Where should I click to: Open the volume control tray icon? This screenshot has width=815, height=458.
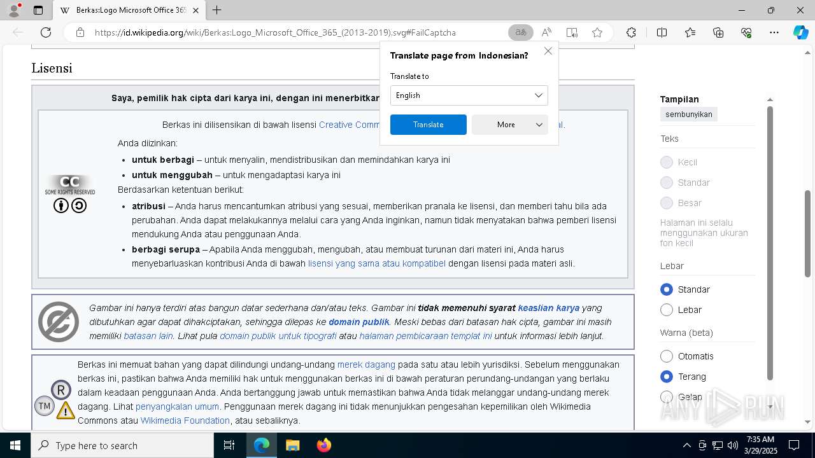coord(733,445)
